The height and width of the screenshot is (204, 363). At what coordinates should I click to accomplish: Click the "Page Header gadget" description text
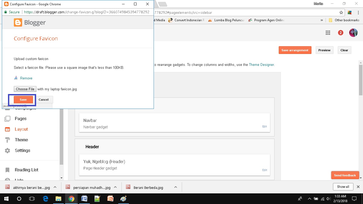tap(100, 168)
